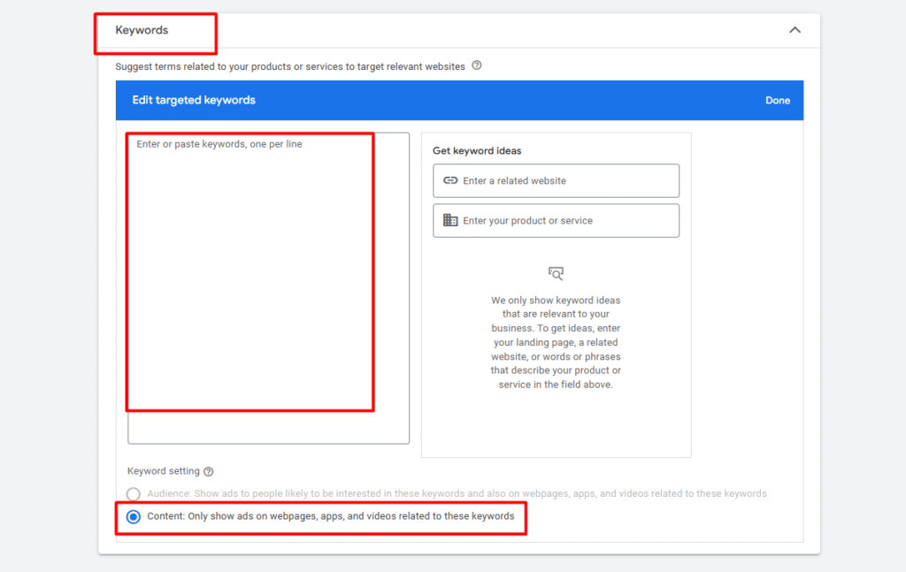Open the Keyword setting help tooltip icon

point(209,472)
